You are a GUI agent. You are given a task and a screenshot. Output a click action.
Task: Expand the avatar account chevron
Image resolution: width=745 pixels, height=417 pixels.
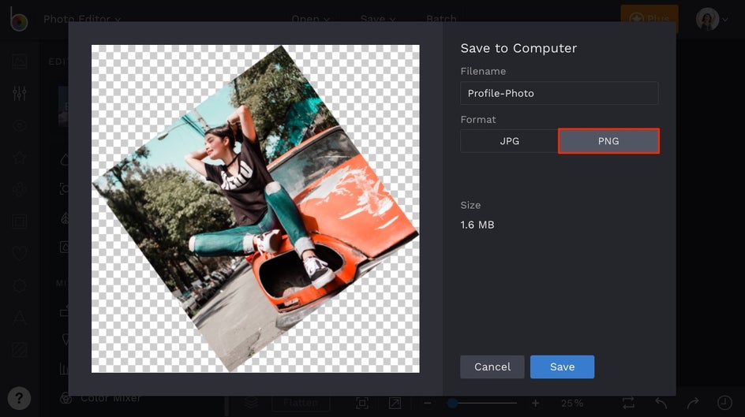(x=725, y=20)
